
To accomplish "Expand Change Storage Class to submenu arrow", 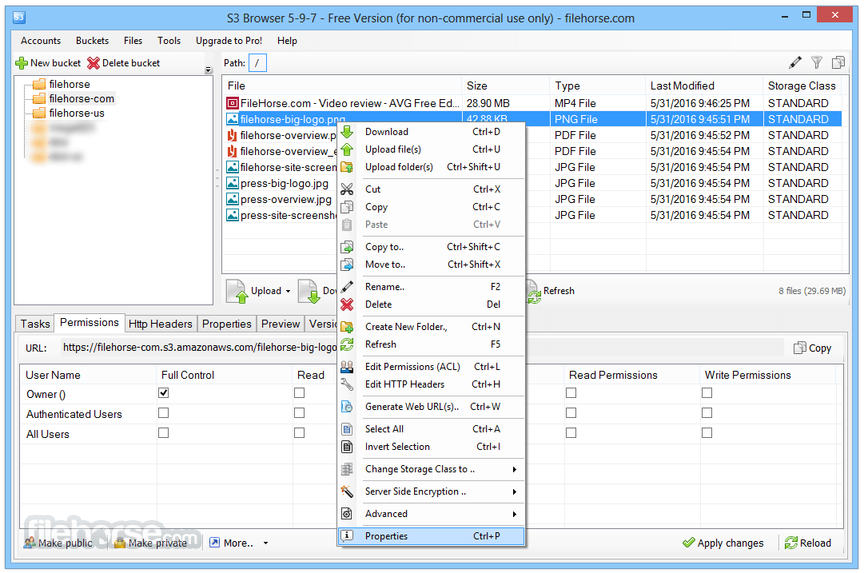I will 514,469.
